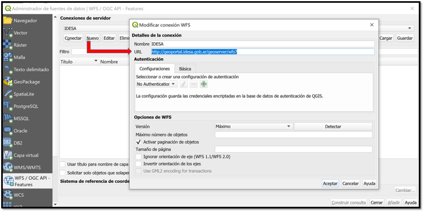
Task: Click Cancelar in the WFS dialog
Action: coord(350,183)
